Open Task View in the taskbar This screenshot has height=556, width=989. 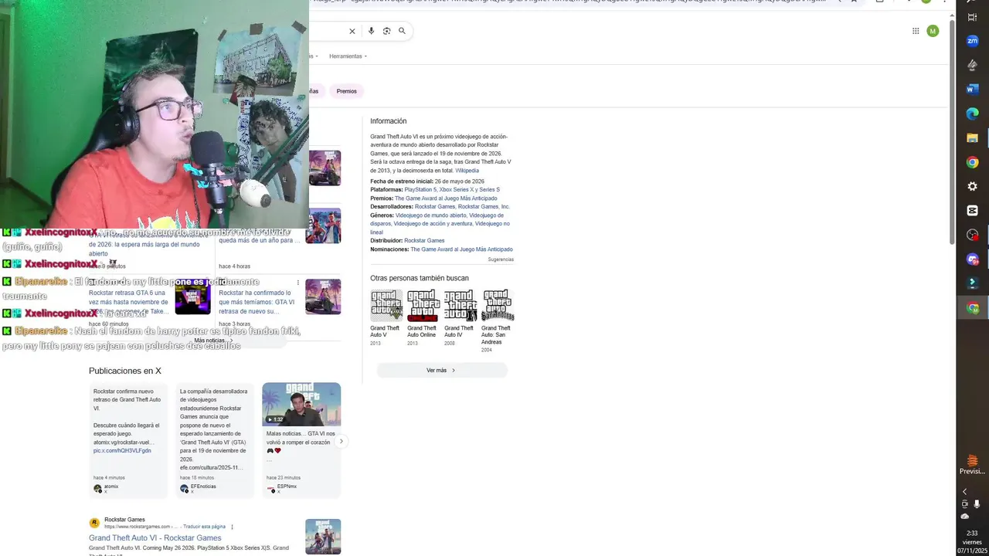[972, 17]
